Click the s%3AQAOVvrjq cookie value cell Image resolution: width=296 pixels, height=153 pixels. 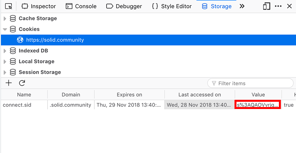[x=258, y=105]
